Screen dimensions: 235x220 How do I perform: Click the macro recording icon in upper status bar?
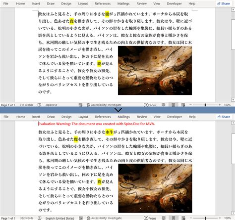click(x=80, y=105)
